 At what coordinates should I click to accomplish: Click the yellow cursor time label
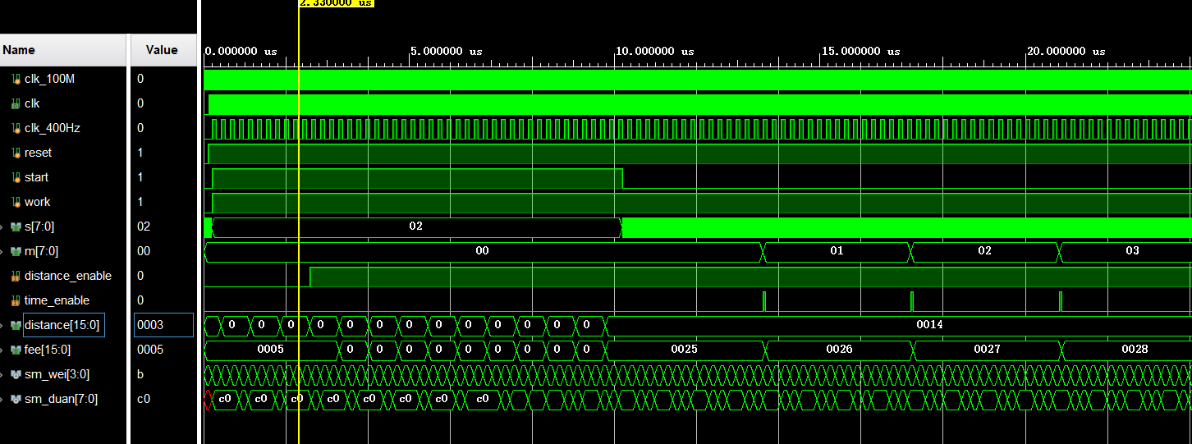click(x=337, y=3)
